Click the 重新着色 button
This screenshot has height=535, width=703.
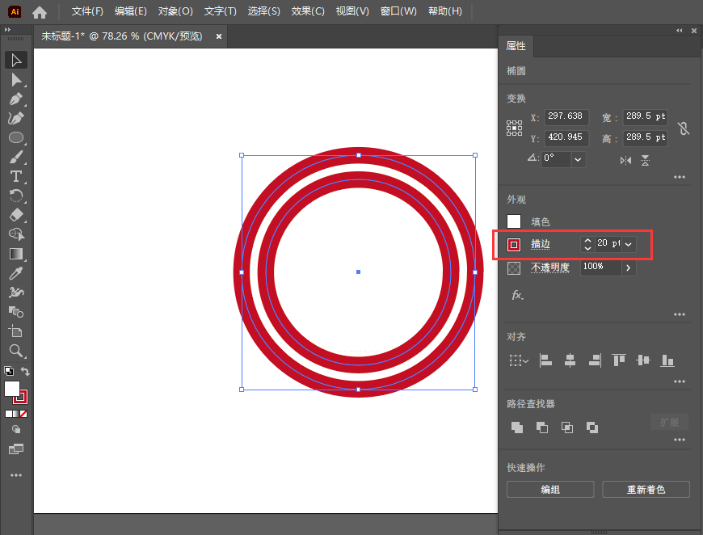click(x=646, y=490)
